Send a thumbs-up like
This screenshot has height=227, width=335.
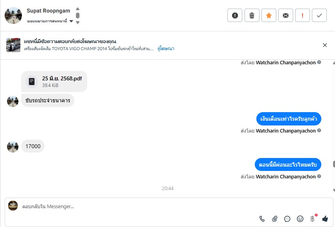coord(325,219)
